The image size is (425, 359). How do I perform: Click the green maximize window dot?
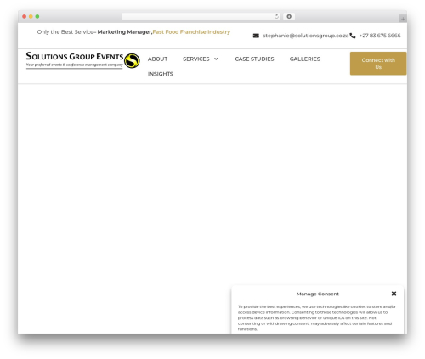tap(37, 16)
